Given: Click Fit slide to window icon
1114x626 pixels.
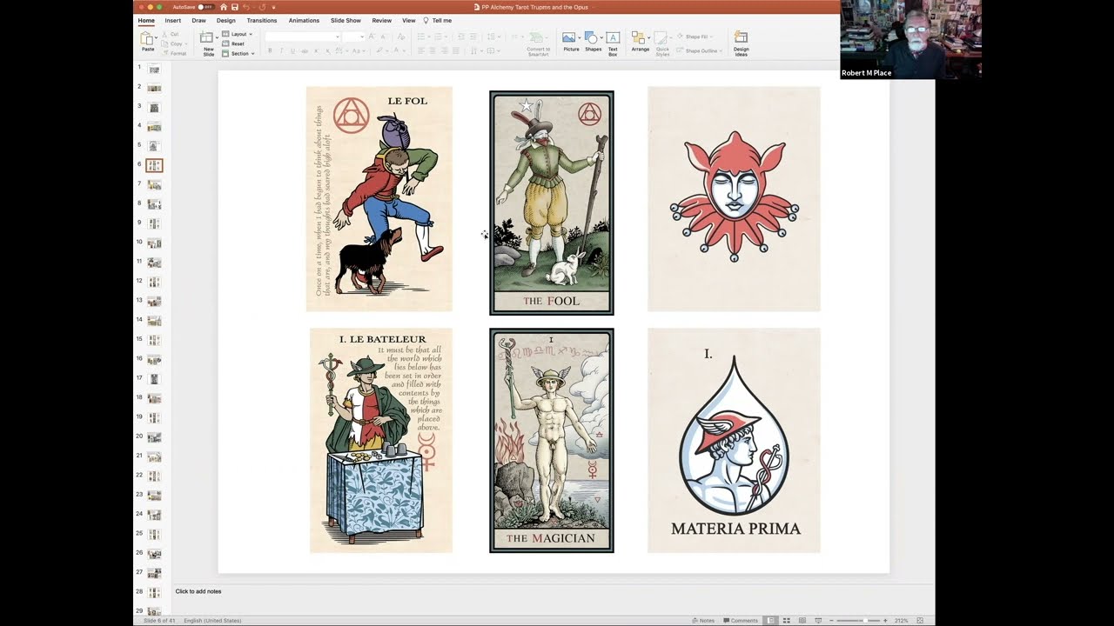Looking at the screenshot, I should click(x=920, y=621).
